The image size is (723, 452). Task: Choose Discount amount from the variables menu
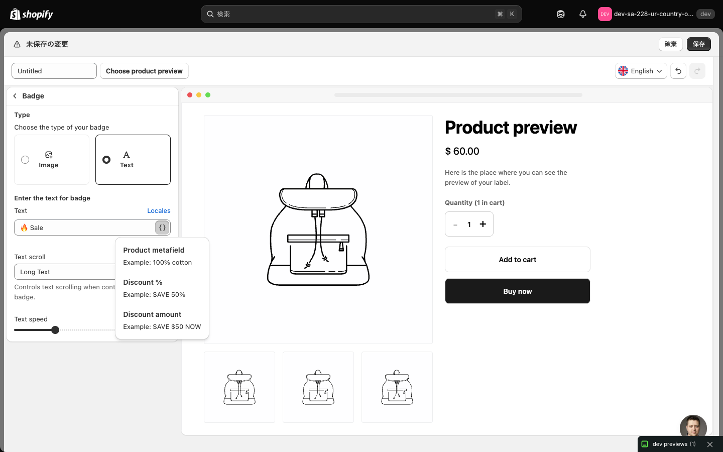(x=162, y=320)
